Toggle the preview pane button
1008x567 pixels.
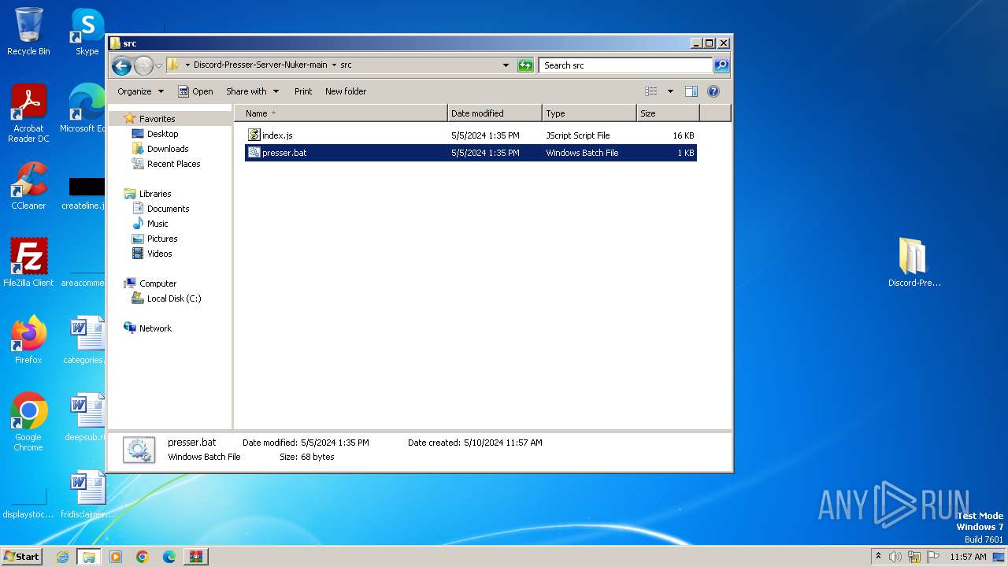(691, 91)
